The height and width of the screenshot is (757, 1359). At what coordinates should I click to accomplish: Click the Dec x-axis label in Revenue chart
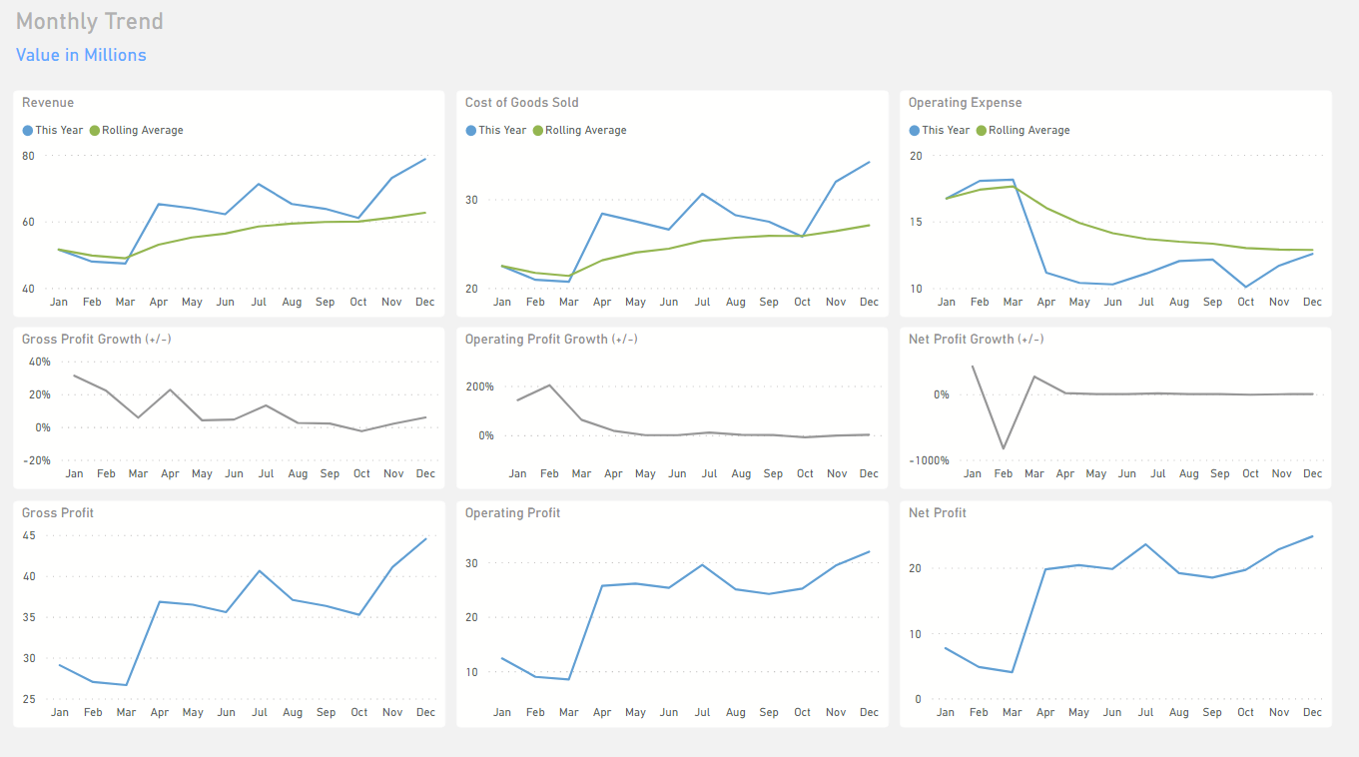(x=426, y=302)
